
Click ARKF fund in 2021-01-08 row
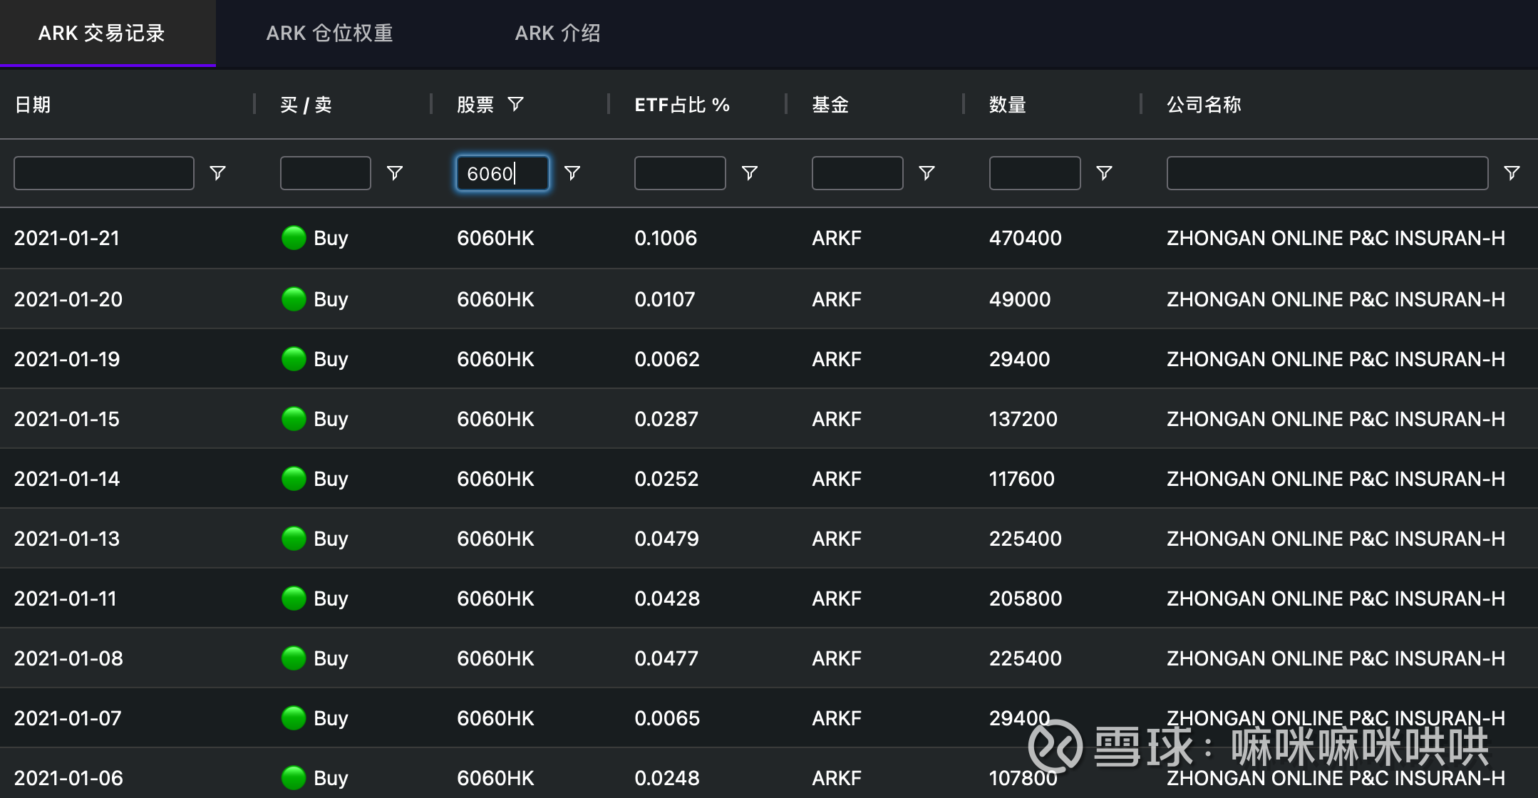coord(837,658)
